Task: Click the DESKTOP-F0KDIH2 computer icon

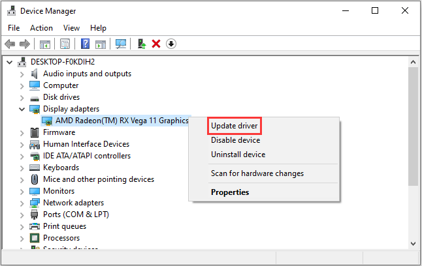Action: pyautogui.click(x=22, y=62)
